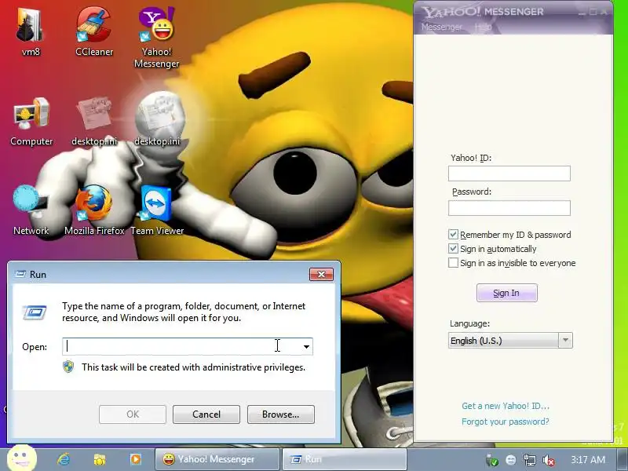628x471 pixels.
Task: Click the administrative privileges shield icon
Action: point(68,367)
